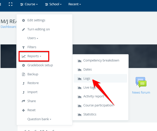Select Gradebook setup menu item
Viewport: 157px width, 131px height.
pos(40,65)
